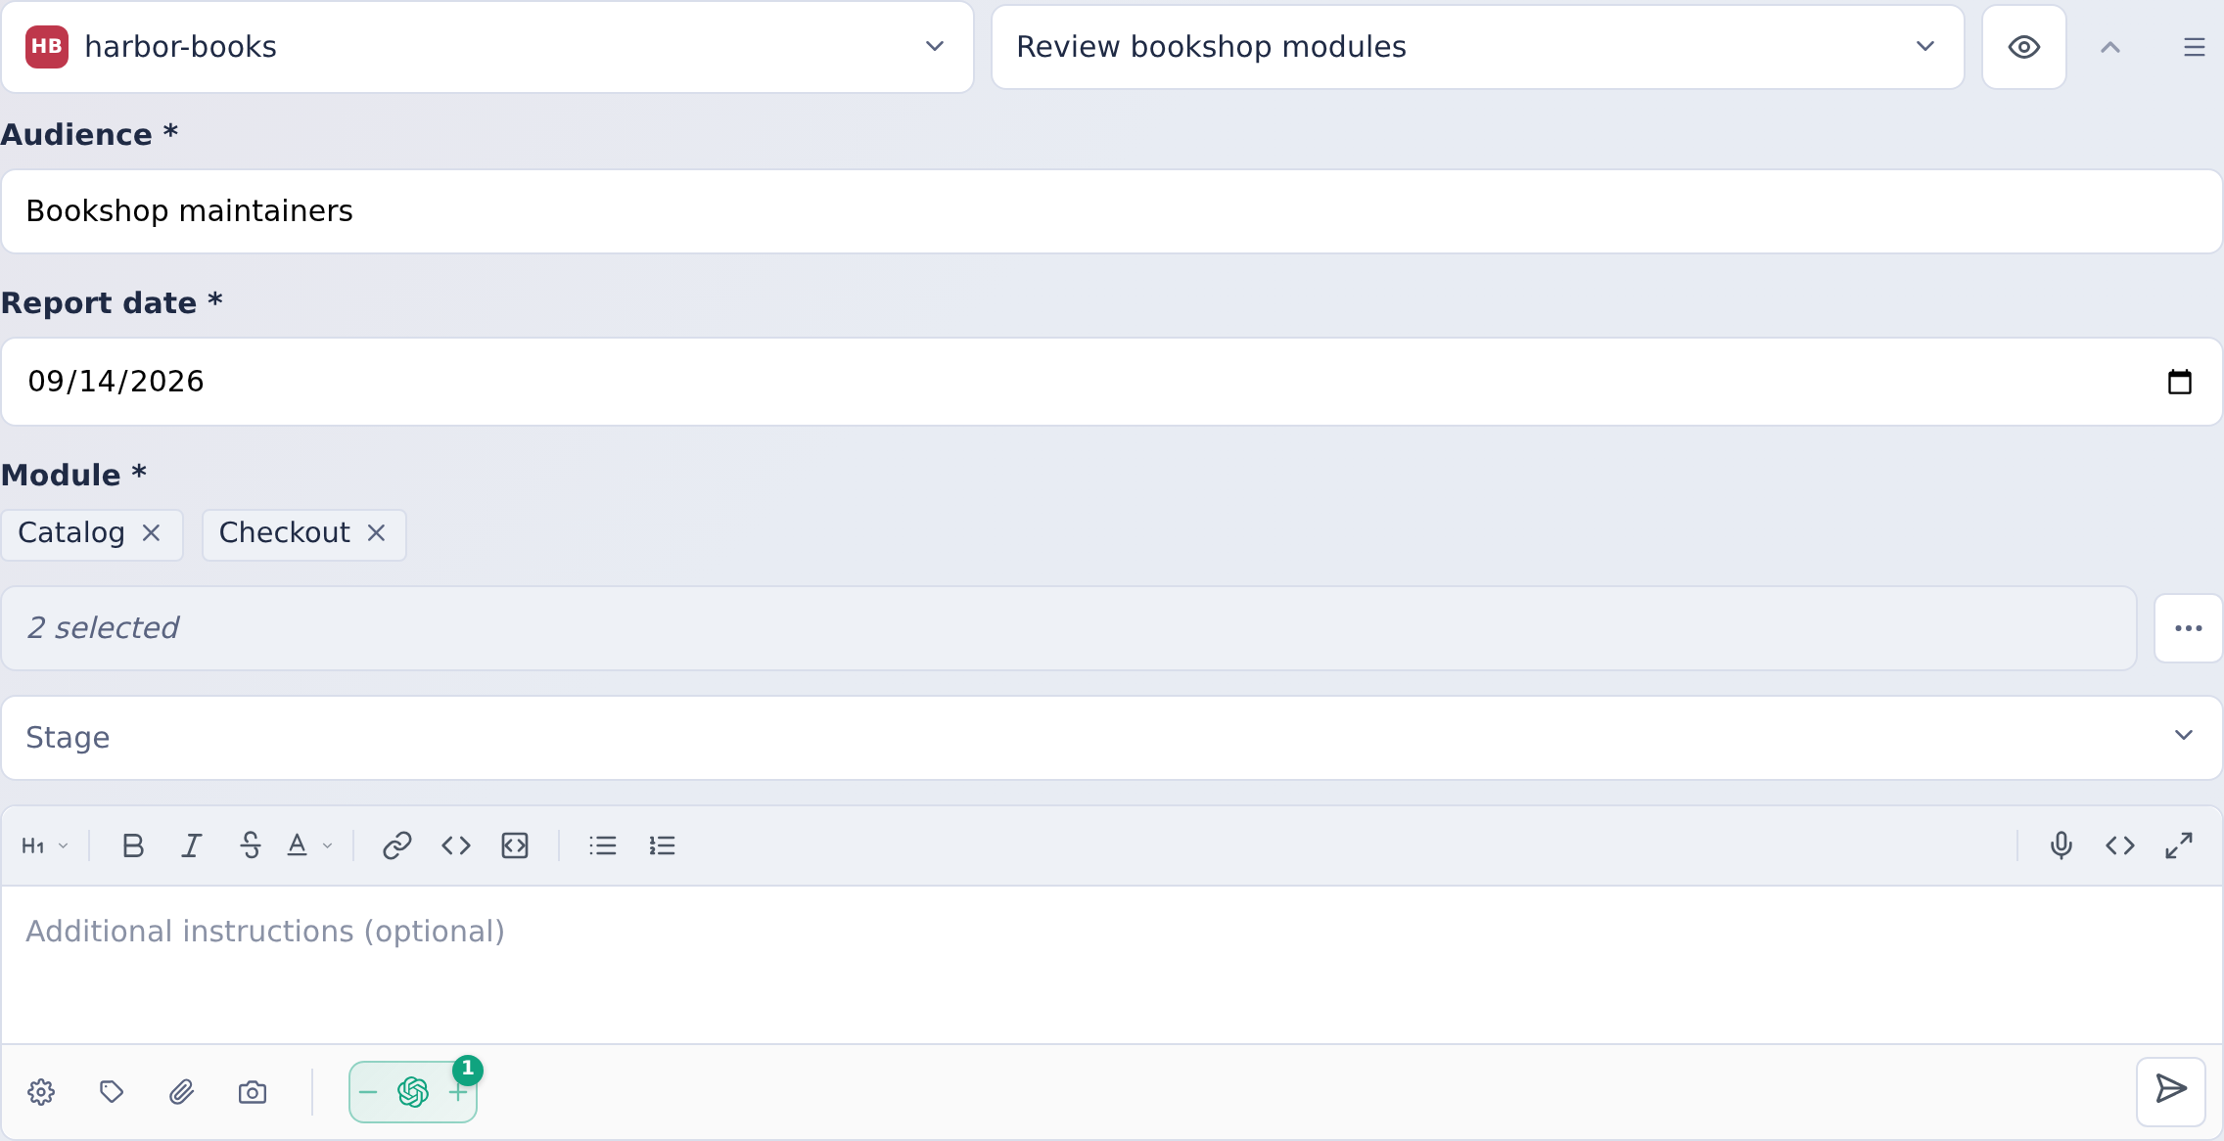Open the hamburger menu

tap(2195, 47)
